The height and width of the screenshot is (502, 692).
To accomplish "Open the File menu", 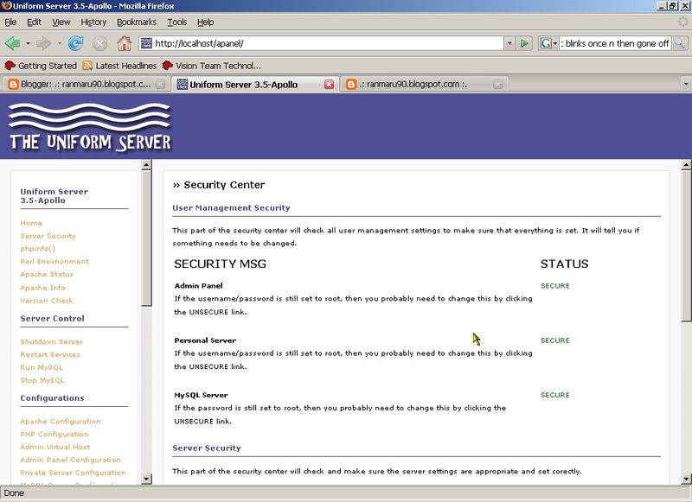I will coord(10,22).
